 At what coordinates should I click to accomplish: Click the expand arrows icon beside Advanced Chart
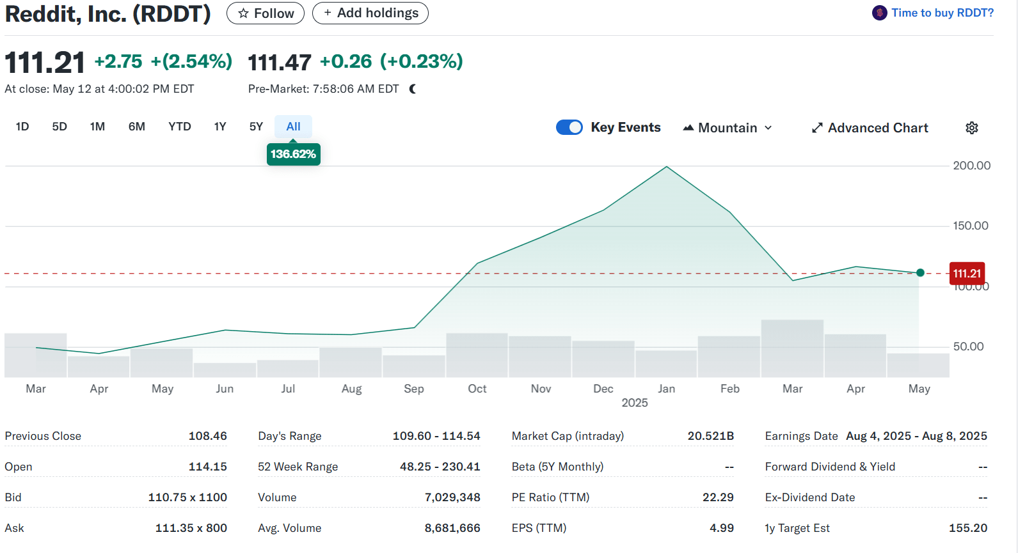click(x=817, y=128)
